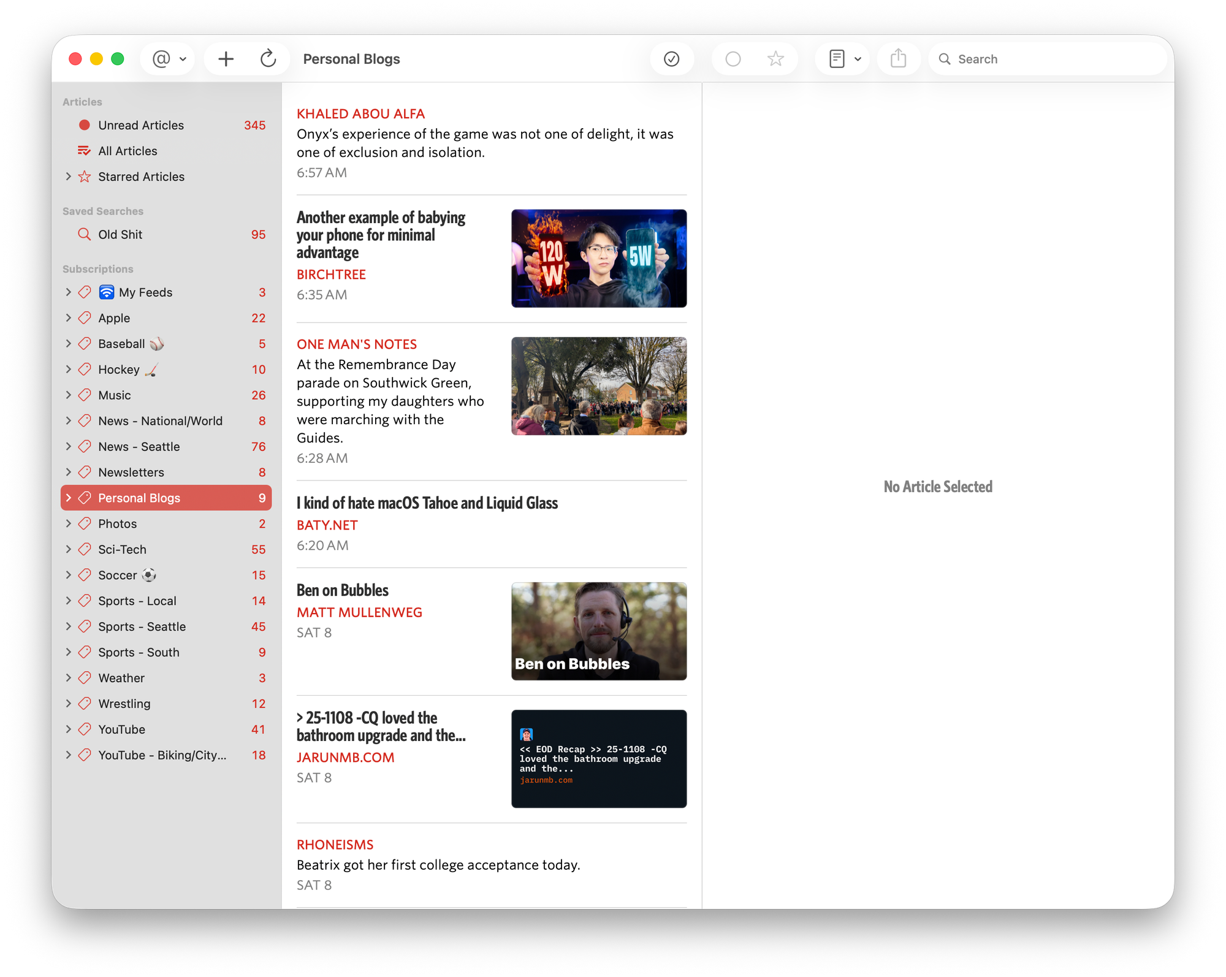
Task: Click the Starred Articles star icon
Action: pos(85,177)
